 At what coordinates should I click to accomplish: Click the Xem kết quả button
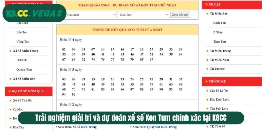point(180,15)
